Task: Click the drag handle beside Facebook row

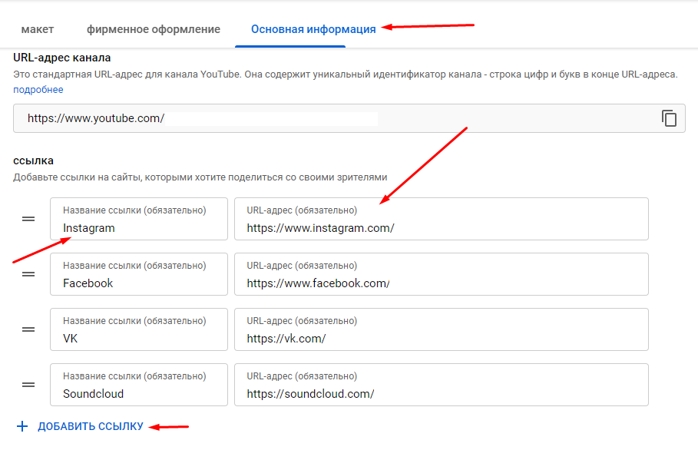Action: (x=28, y=274)
